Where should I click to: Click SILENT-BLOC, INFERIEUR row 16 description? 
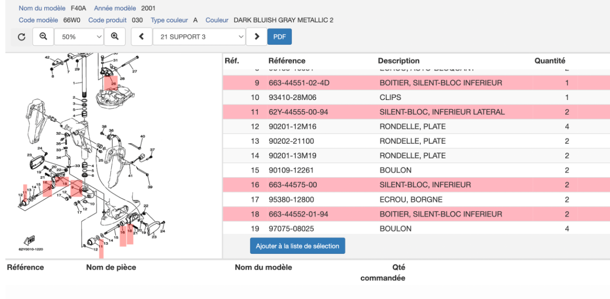click(425, 185)
